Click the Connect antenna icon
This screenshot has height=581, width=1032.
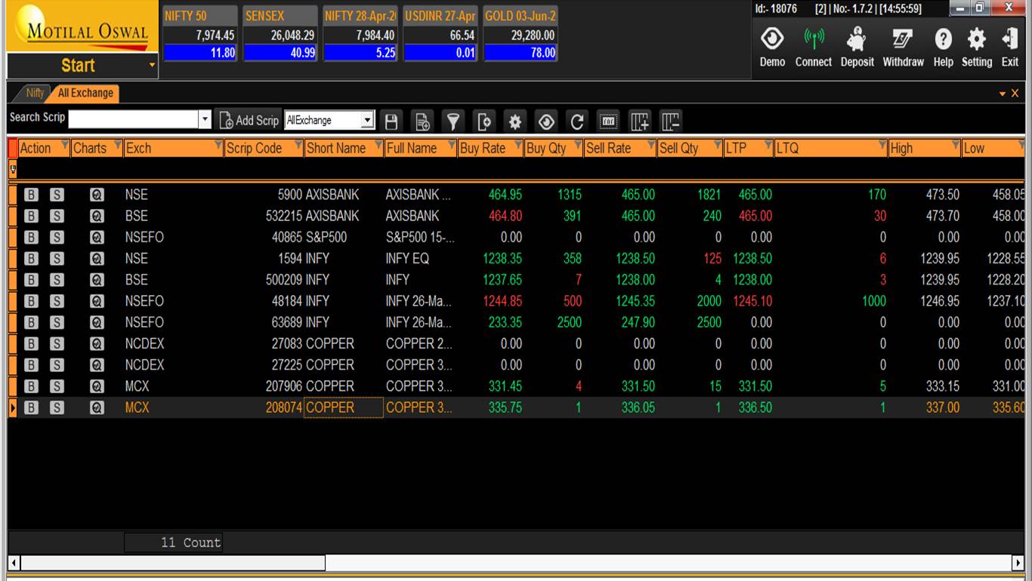(x=813, y=46)
